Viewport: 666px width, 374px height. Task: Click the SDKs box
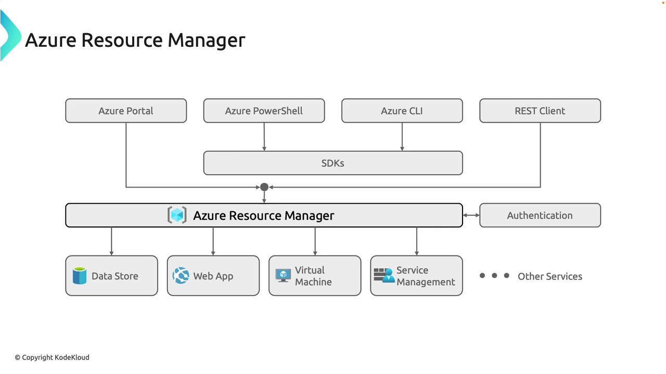point(333,163)
